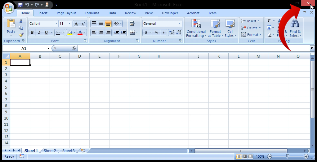Open the Fill down-arrow tool
Viewport: 317px width, 162px height.
point(269,28)
